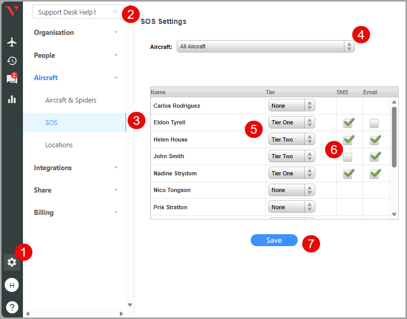Open Tier dropdown for Carlos Rodriguez

click(x=291, y=106)
